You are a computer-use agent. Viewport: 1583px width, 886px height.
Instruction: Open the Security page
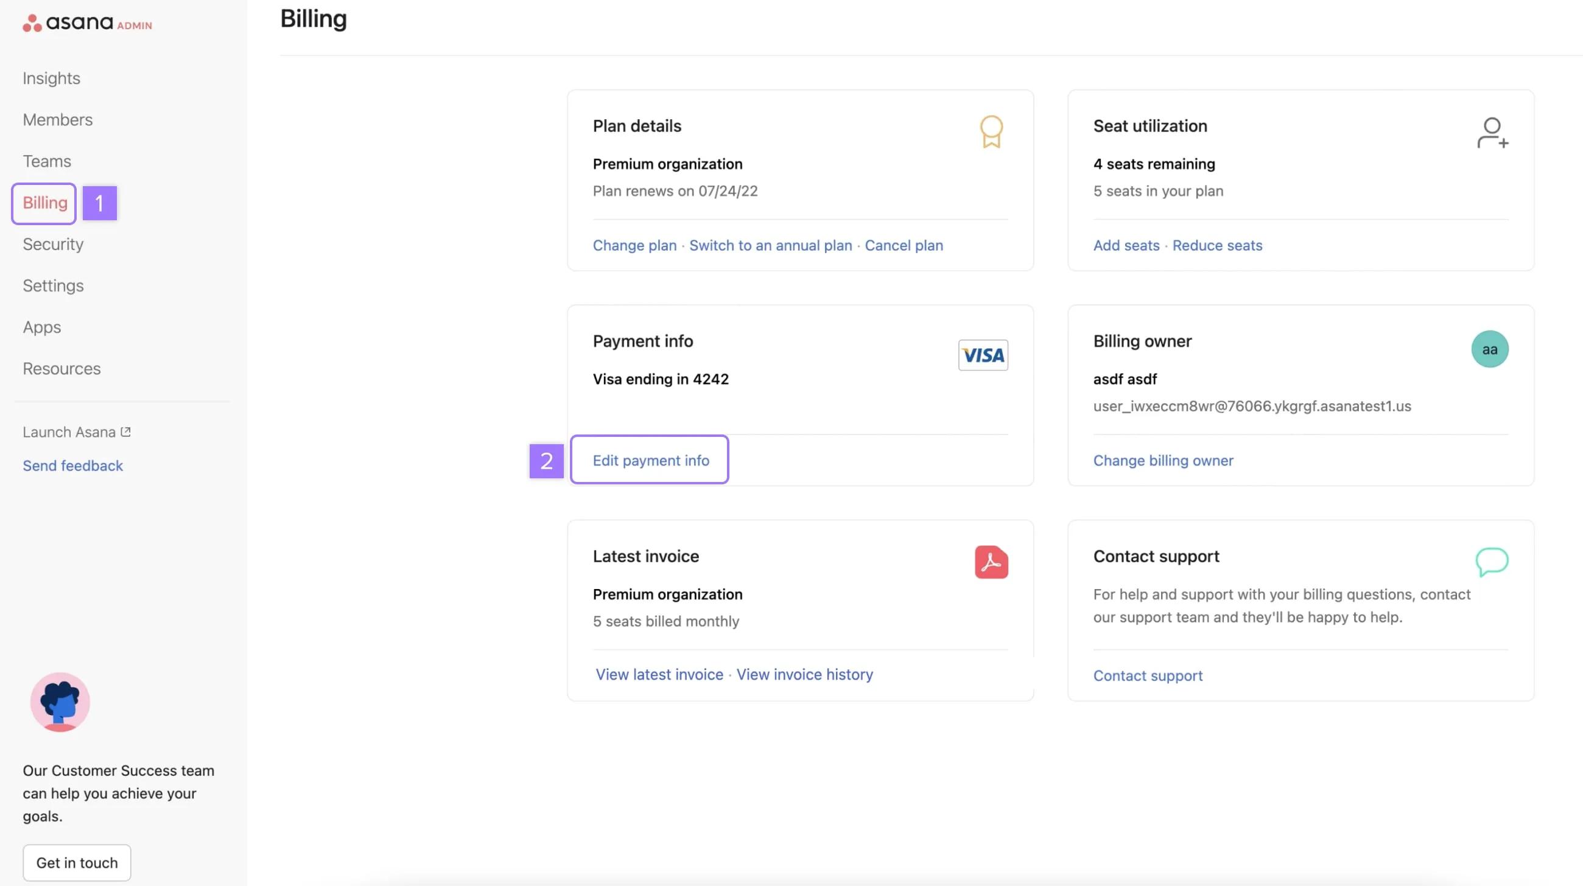53,244
